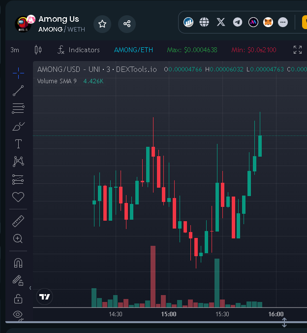
Task: Click the Among Us token avatar
Action: tap(23, 24)
